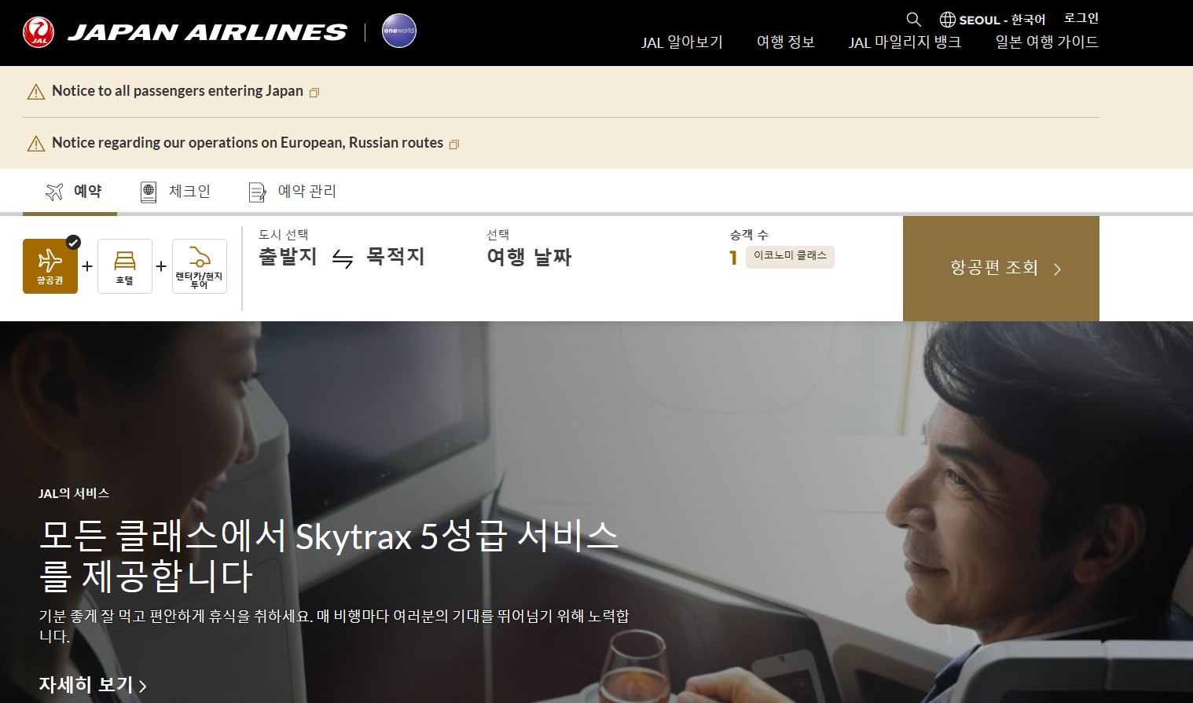1193x703 pixels.
Task: Open external link icon after Russian routes notice
Action: 454,145
